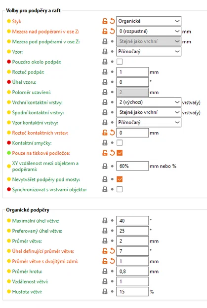Click the Rozteč podpěr label
The image size is (207, 308).
28,72
